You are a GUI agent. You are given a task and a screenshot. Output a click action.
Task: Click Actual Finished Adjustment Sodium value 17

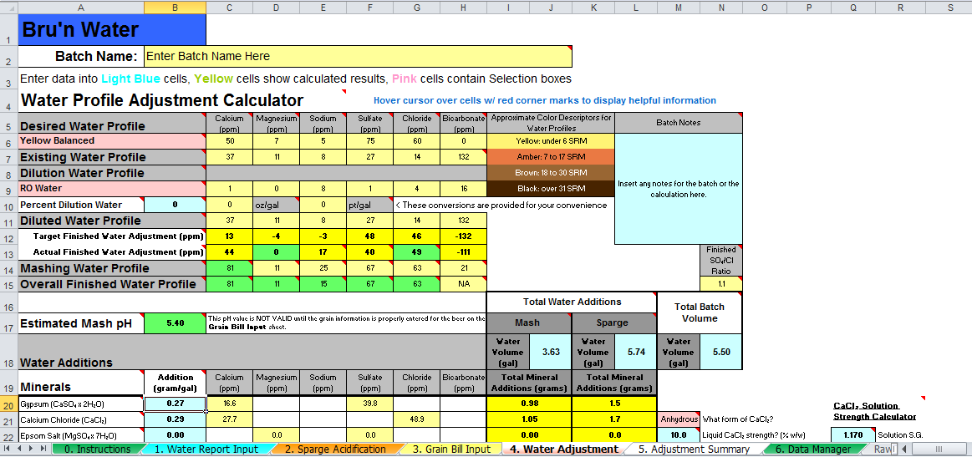click(323, 252)
